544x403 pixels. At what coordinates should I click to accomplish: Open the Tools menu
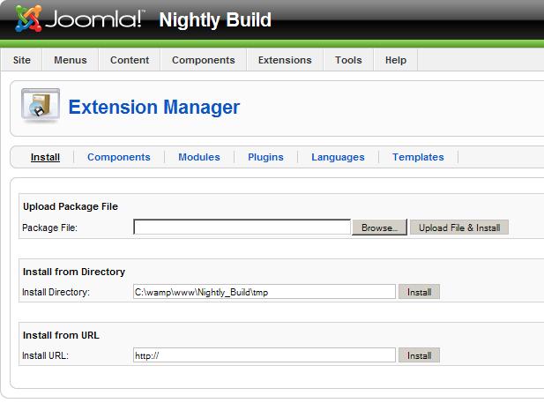[x=348, y=60]
